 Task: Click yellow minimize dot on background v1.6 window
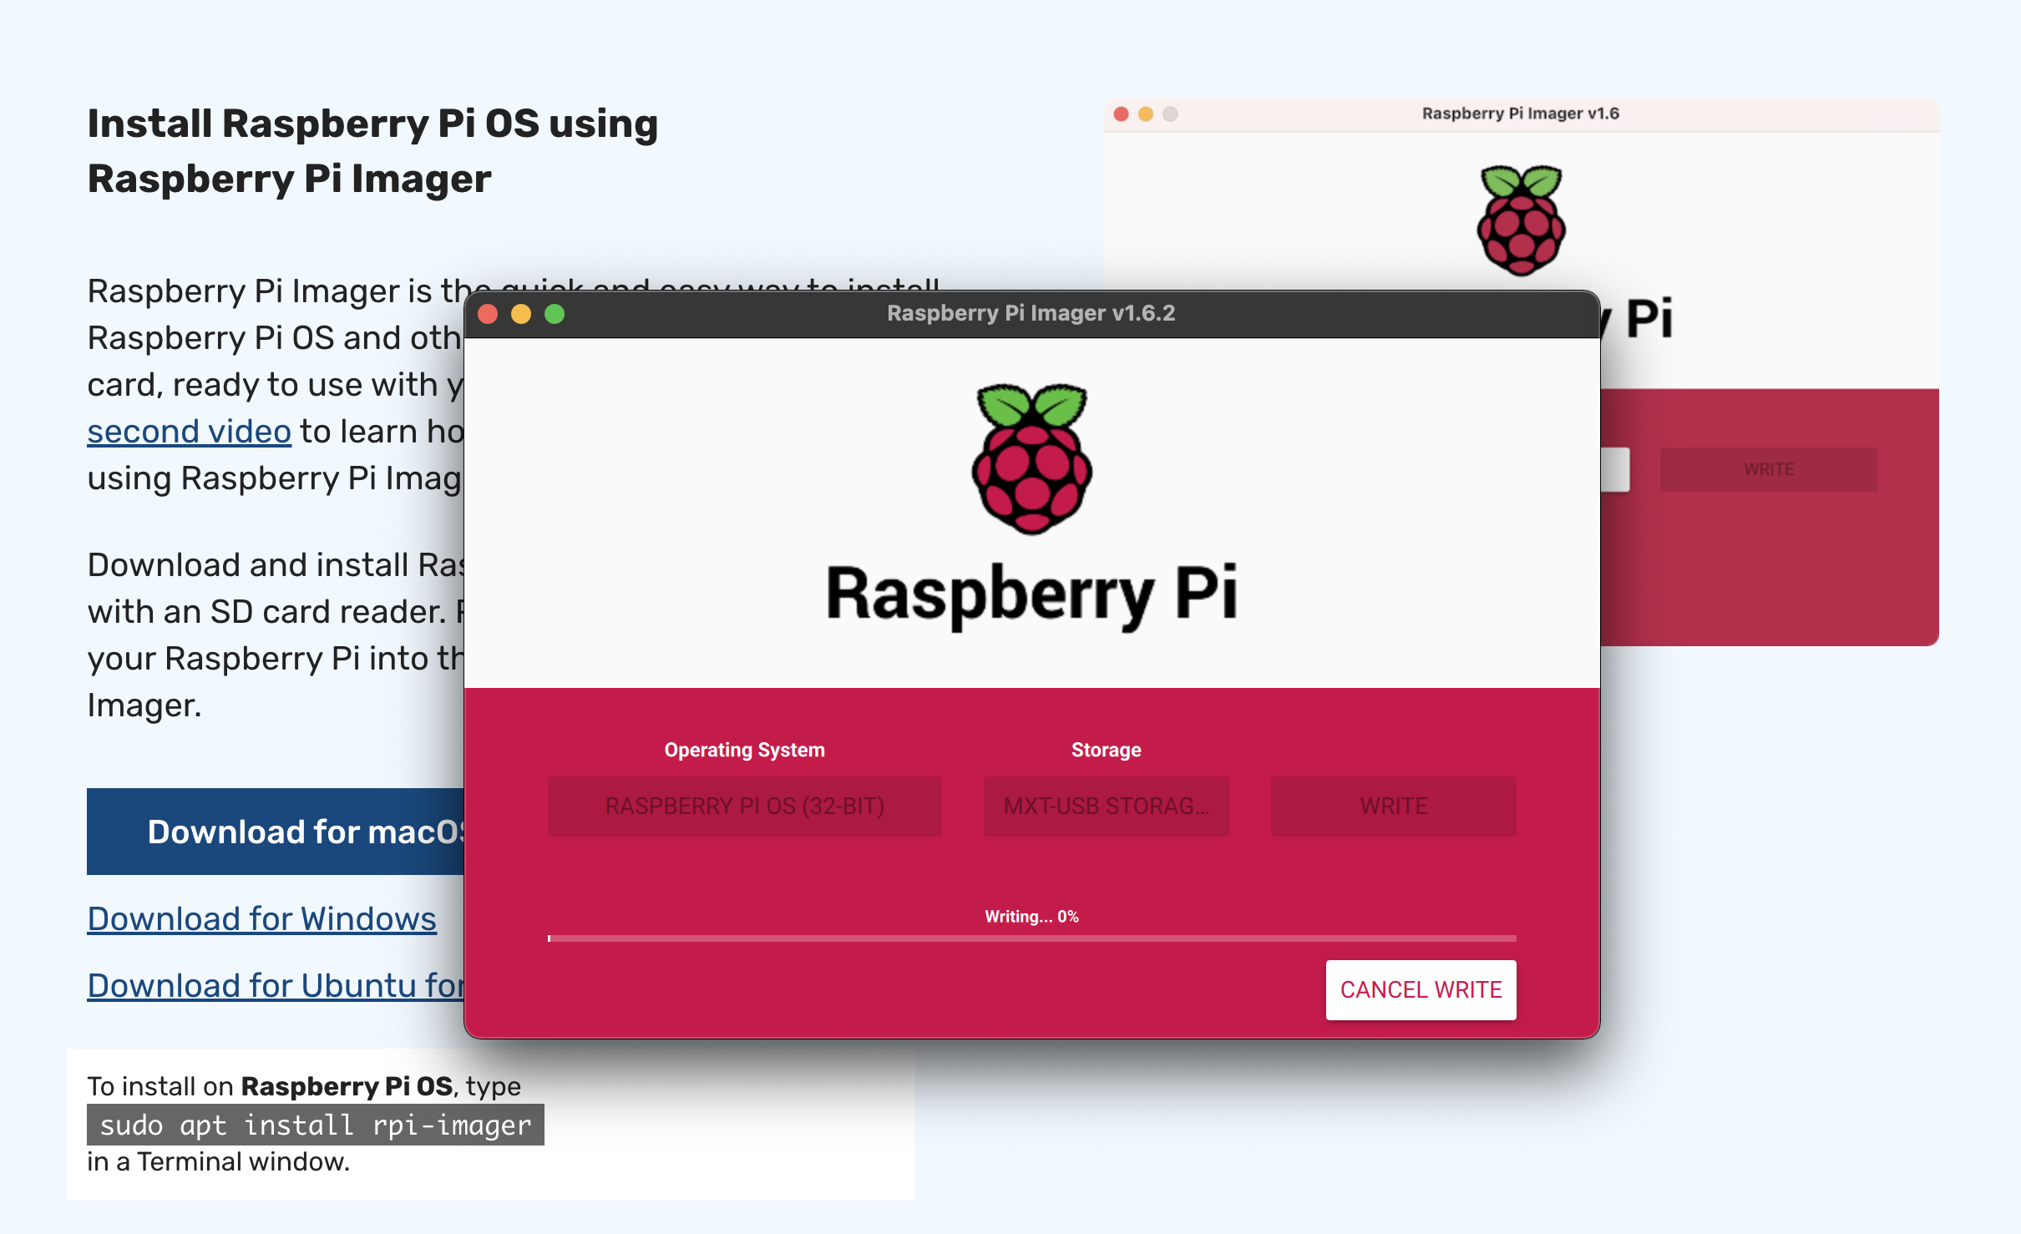[1146, 114]
